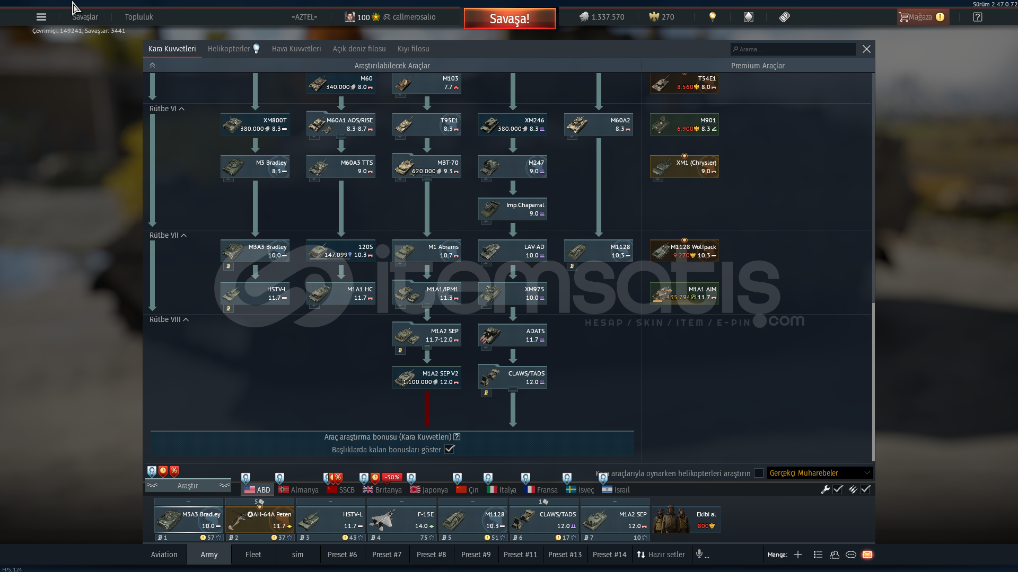Collapse Rütbe VI rank section
The image size is (1018, 572).
[182, 109]
